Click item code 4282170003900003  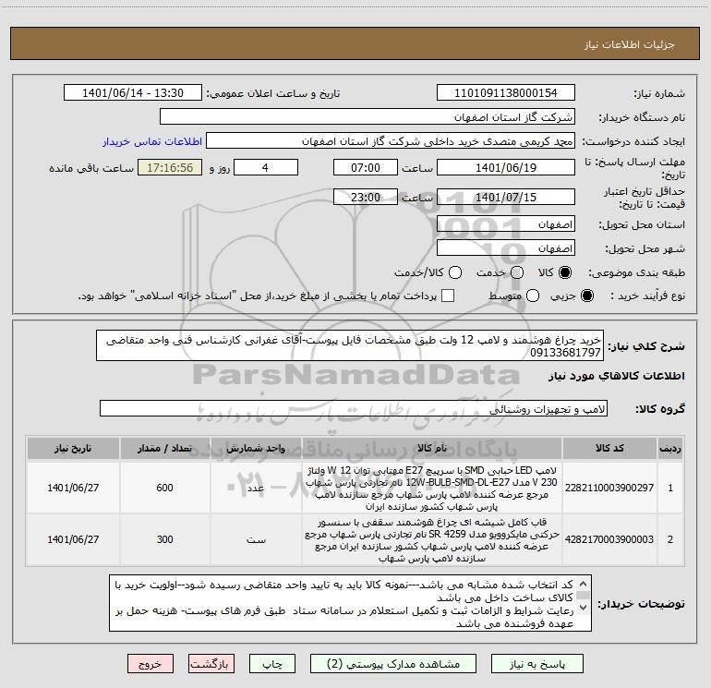[x=609, y=539]
